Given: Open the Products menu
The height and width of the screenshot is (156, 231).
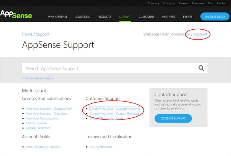Looking at the screenshot, I should (x=105, y=17).
